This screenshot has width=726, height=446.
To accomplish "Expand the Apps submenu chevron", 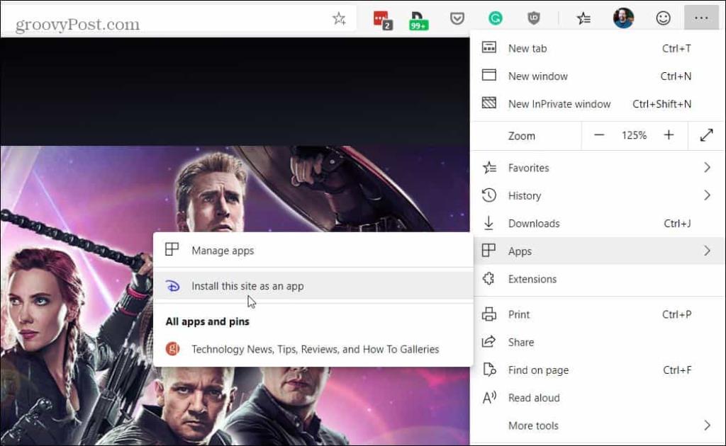I will coord(707,251).
